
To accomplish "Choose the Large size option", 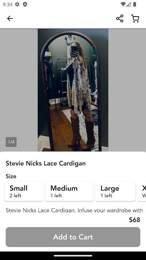I will tap(115, 191).
